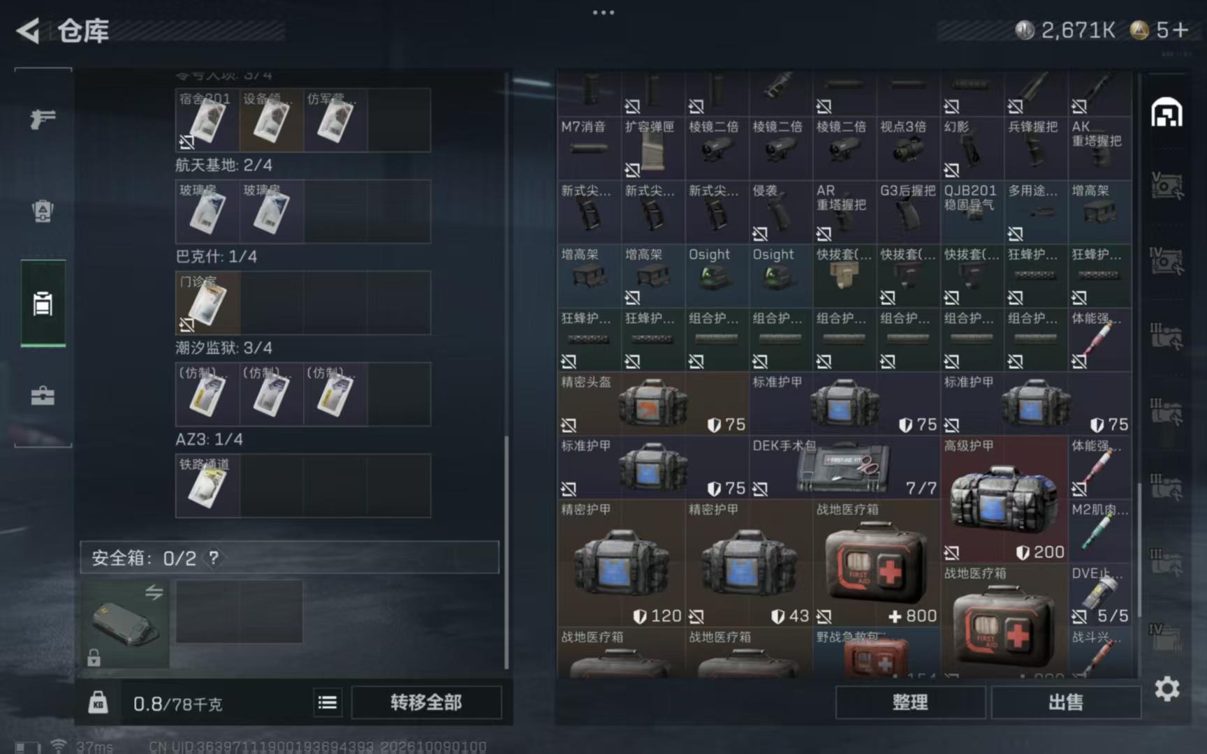This screenshot has height=754, width=1207.
Task: Open the backpack equipment tab in left sidebar
Action: pyautogui.click(x=43, y=211)
